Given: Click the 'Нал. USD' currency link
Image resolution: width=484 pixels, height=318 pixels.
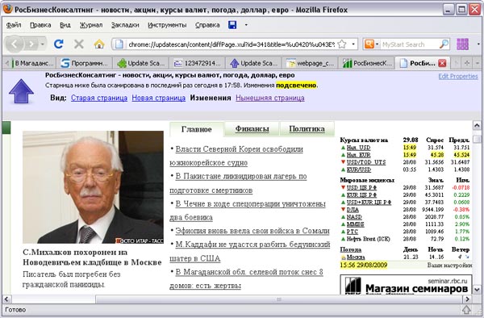Looking at the screenshot, I should (358, 148).
